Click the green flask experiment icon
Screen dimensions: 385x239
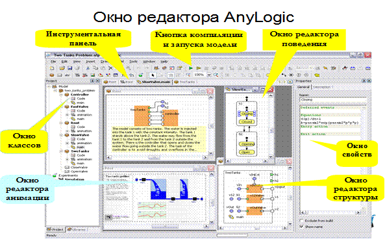(141, 75)
